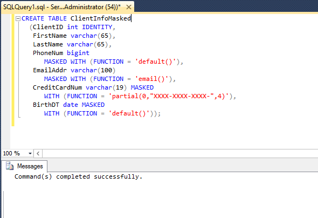
Task: Click the bigint data type
Action: tap(78, 53)
